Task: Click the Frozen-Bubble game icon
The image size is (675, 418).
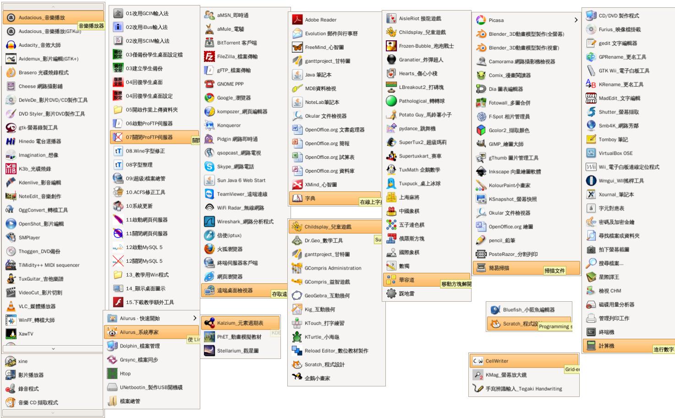Action: click(x=391, y=46)
